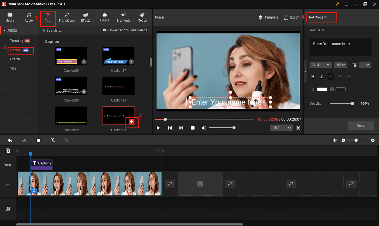Open the 16:9 aspect ratio dropdown
Image resolution: width=379 pixels, height=226 pixels.
tap(281, 128)
